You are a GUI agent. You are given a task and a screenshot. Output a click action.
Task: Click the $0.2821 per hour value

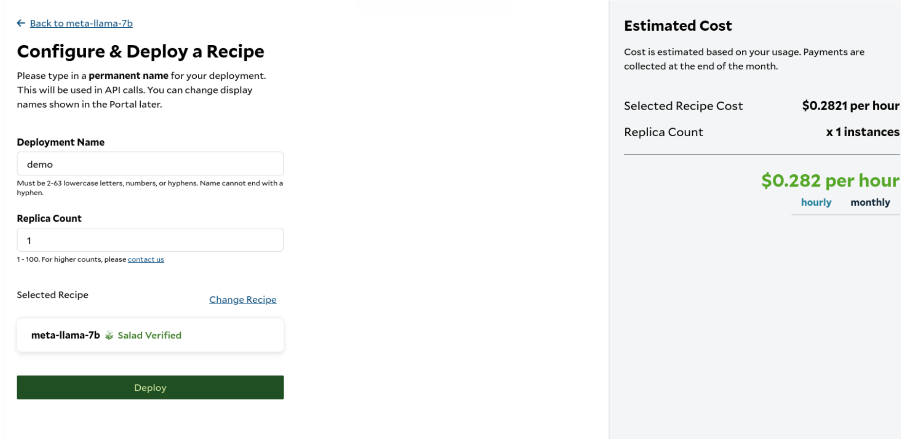(851, 106)
